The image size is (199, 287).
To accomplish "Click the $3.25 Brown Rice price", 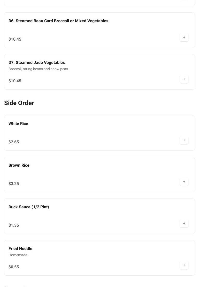I will (x=14, y=184).
